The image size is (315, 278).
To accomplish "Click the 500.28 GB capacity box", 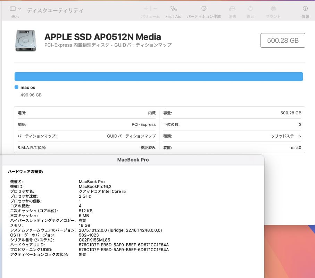I will [283, 40].
